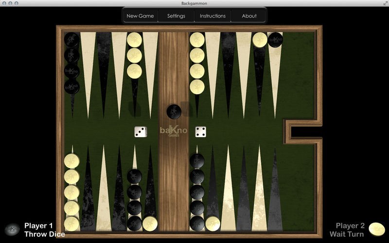
Task: Click the left die showing three
Action: pos(141,132)
